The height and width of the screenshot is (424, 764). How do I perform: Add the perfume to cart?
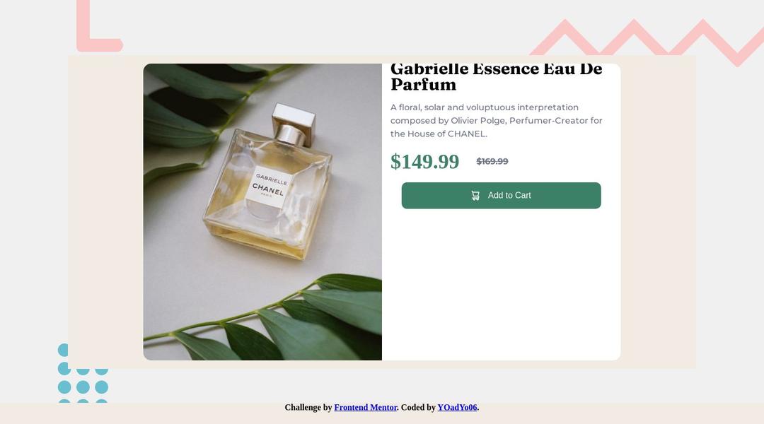pos(501,196)
